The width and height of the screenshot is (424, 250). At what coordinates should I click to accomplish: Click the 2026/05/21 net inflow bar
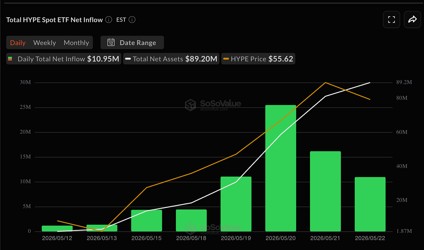(x=325, y=192)
